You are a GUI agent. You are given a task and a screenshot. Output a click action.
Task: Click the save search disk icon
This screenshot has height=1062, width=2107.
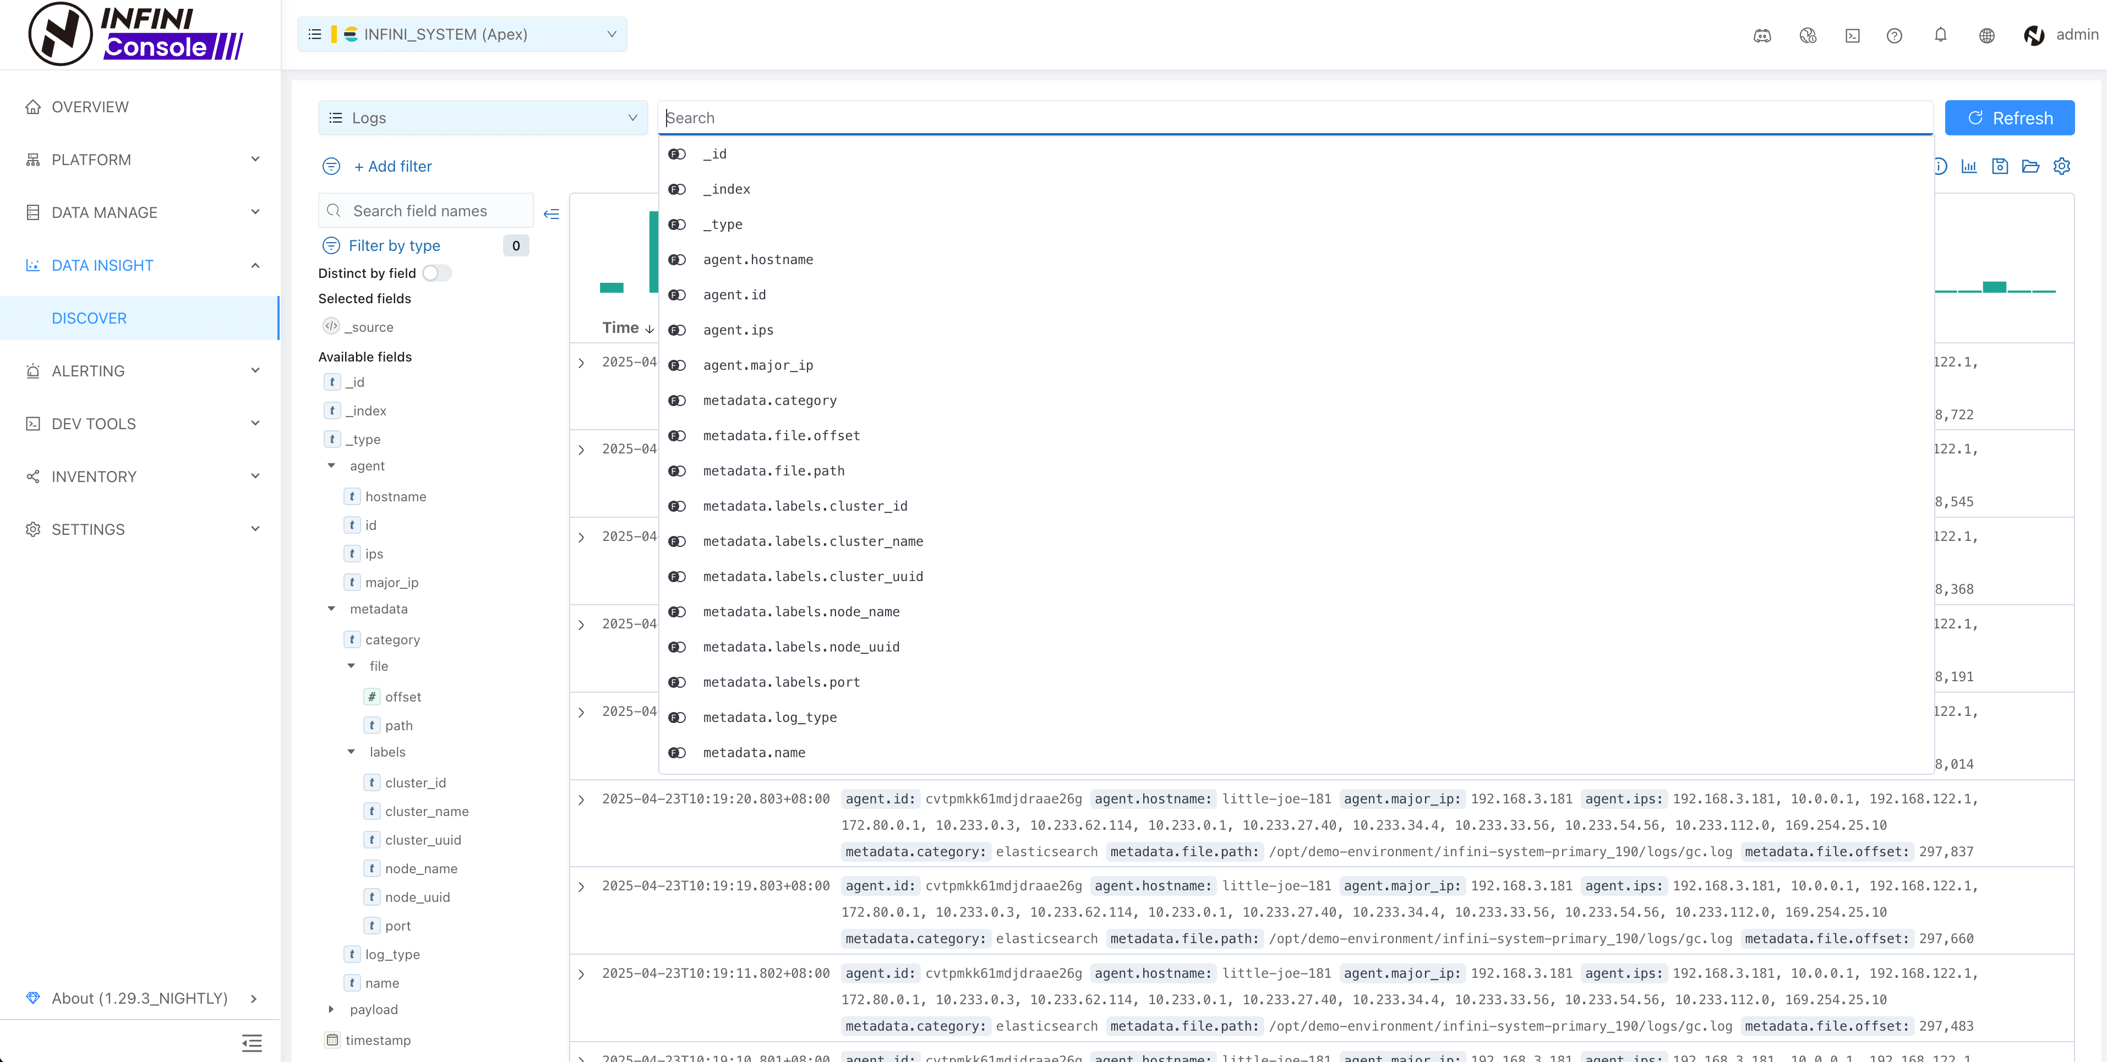(2000, 166)
